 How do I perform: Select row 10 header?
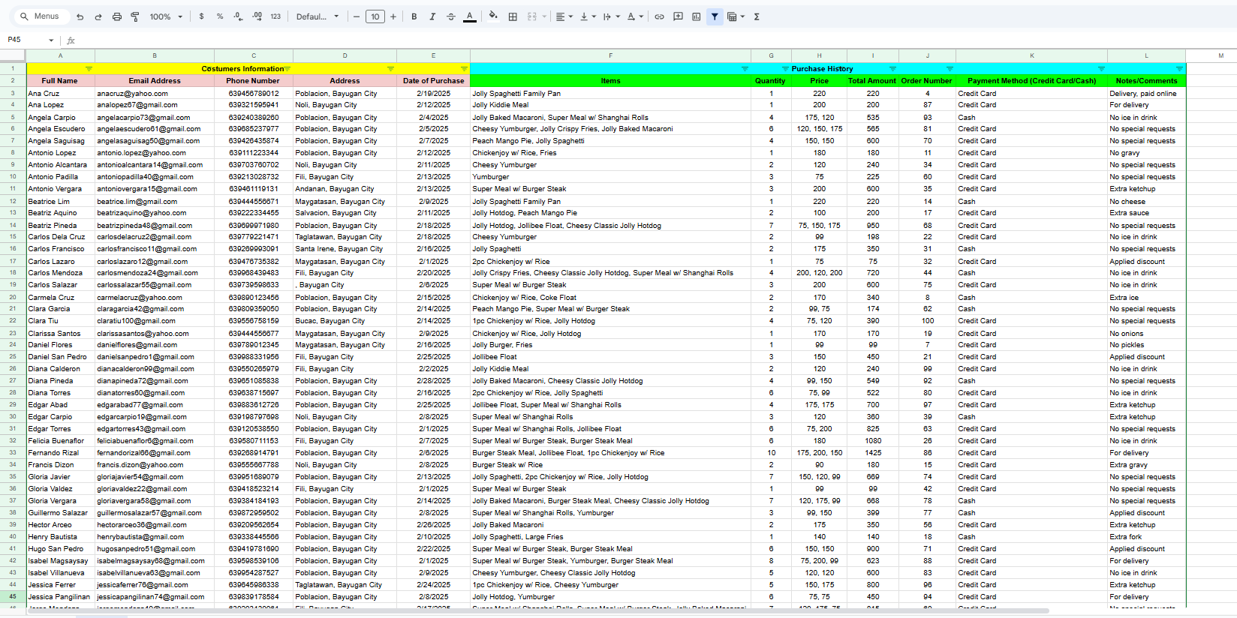(13, 177)
